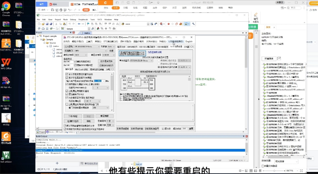Open 主页 tab in PDF reader ribbon

coord(116,8)
